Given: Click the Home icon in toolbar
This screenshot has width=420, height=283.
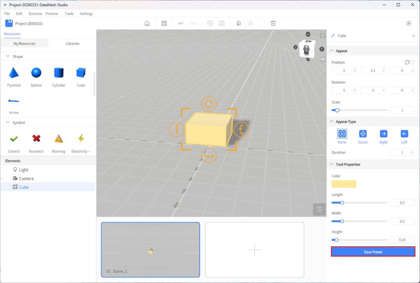Looking at the screenshot, I should tap(147, 23).
